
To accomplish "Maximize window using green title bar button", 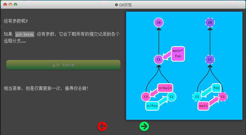I will (x=16, y=5).
